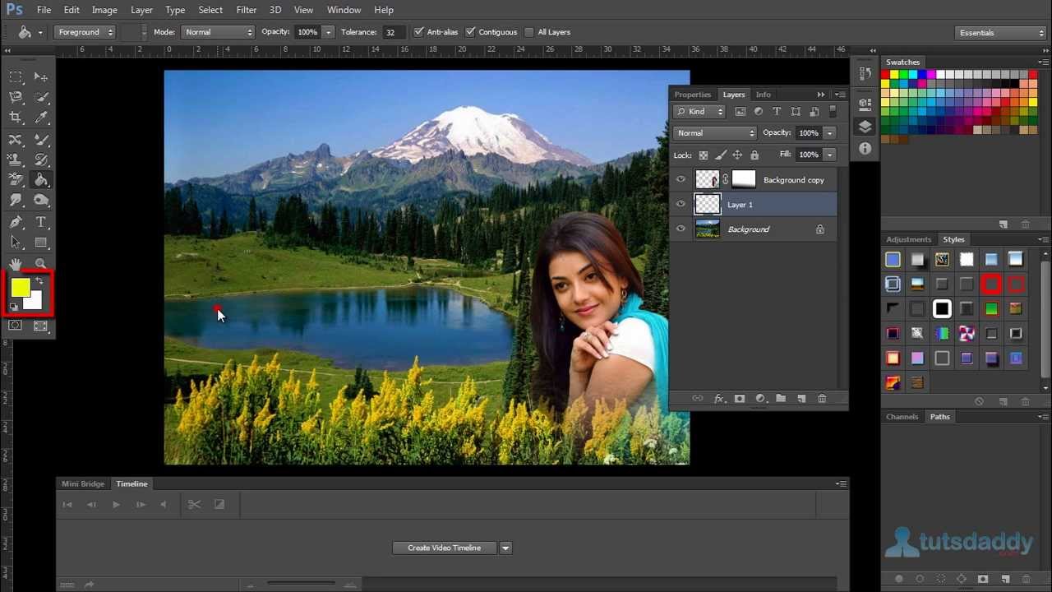Open the Essentials workspace dropdown
This screenshot has width=1052, height=592.
(x=1000, y=33)
